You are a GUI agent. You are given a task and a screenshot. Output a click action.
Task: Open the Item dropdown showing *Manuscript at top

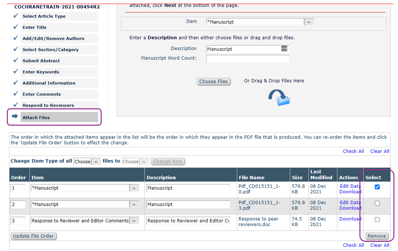[308, 22]
